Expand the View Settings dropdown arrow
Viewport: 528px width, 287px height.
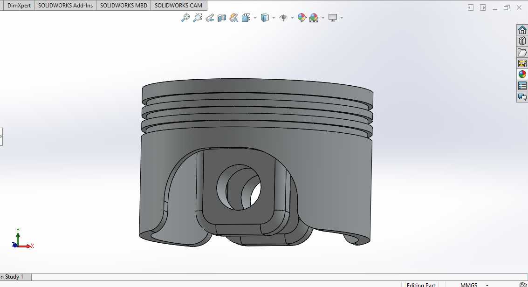coord(342,18)
